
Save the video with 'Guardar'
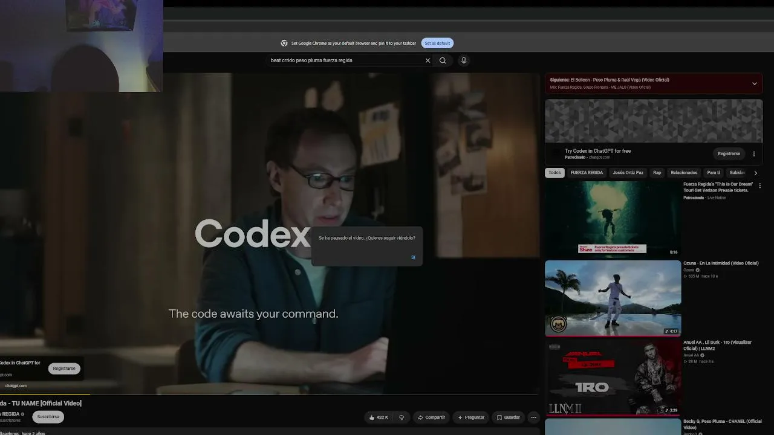(x=508, y=417)
